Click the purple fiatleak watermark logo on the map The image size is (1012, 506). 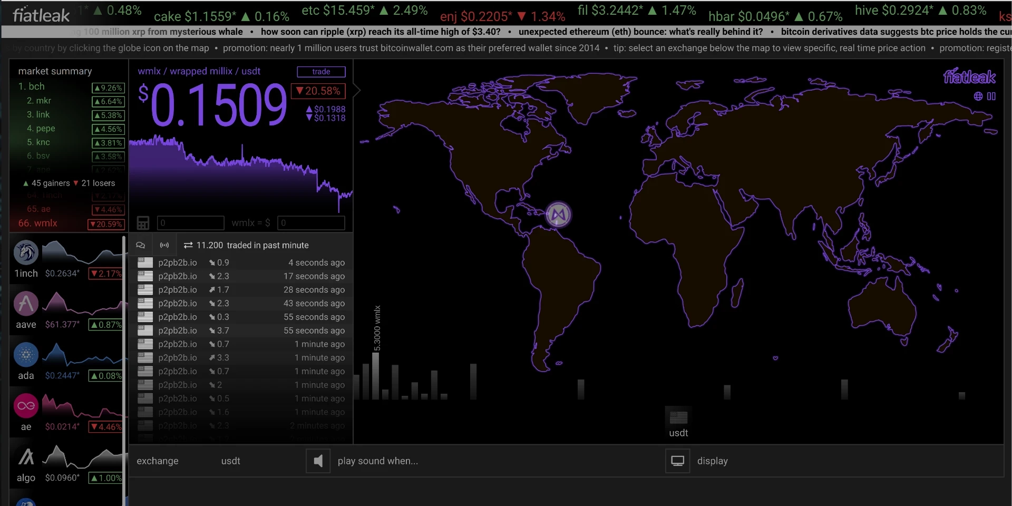(x=969, y=77)
